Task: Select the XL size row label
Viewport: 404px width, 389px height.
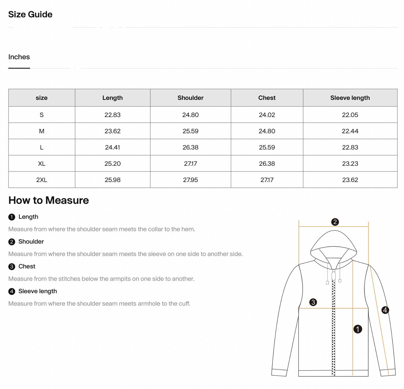Action: (42, 164)
